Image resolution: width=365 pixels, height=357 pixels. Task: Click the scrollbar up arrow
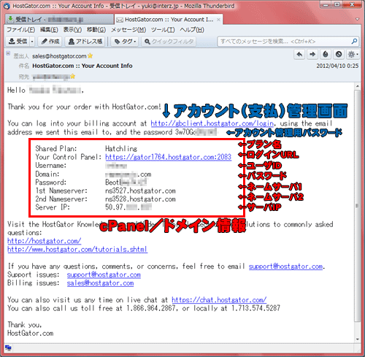[x=357, y=86]
